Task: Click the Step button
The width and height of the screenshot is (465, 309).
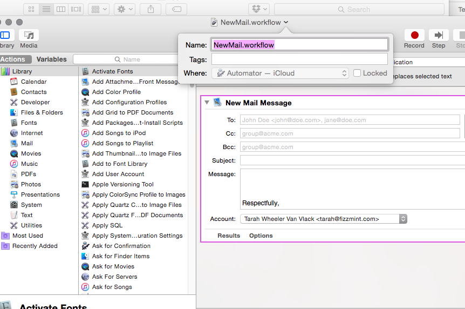Action: click(x=439, y=35)
